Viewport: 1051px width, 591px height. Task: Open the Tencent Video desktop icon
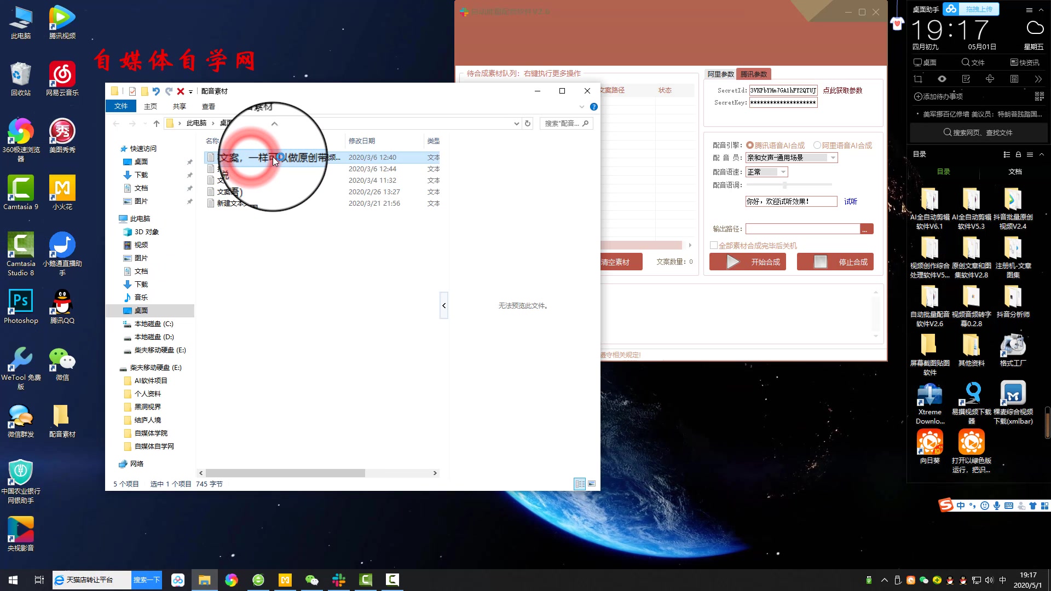pyautogui.click(x=62, y=22)
